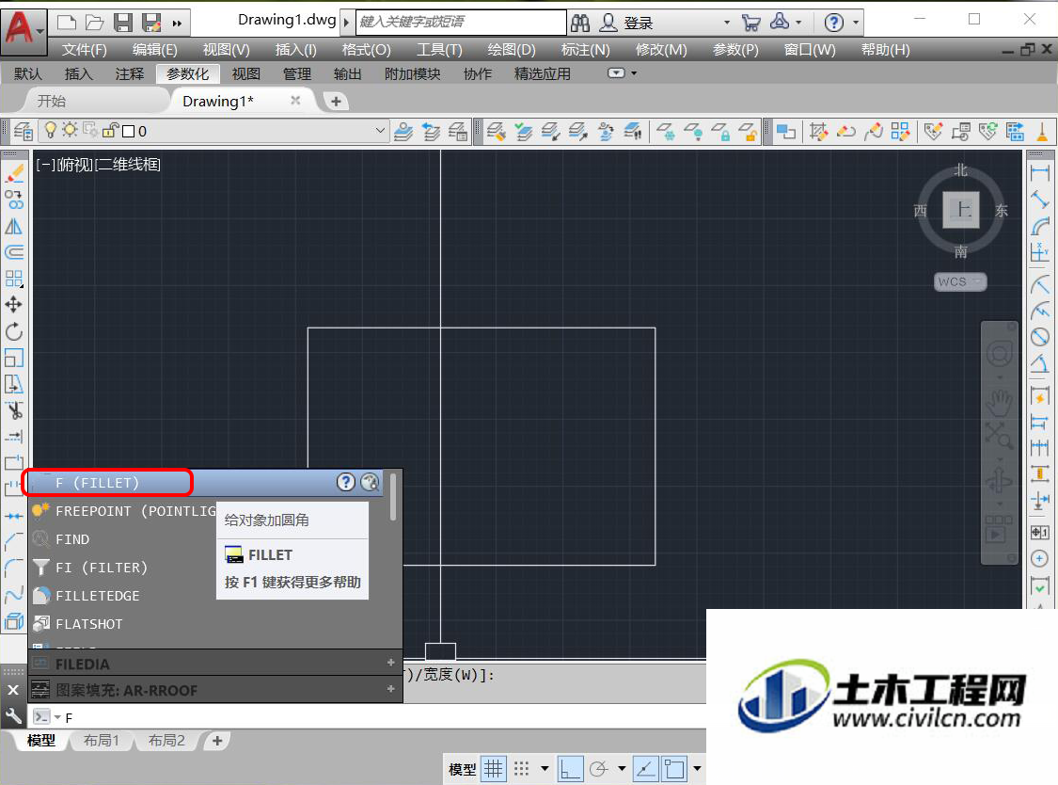Select the Copy objects tool
The width and height of the screenshot is (1058, 785).
(x=14, y=200)
